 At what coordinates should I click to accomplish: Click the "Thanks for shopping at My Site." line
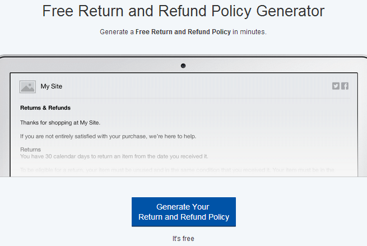(x=60, y=123)
